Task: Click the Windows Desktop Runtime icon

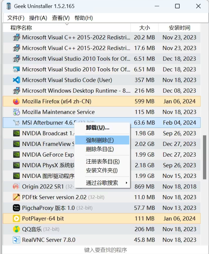Action: [17, 91]
